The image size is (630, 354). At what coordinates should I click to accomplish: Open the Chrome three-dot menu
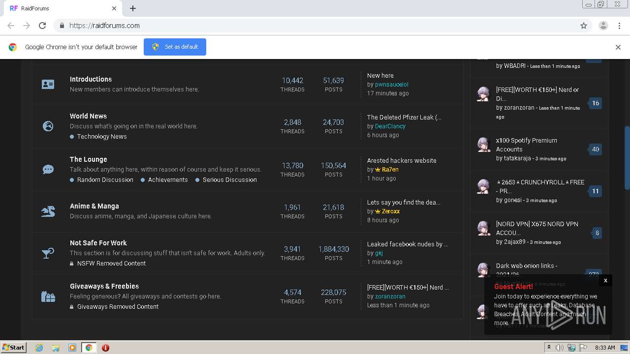click(620, 26)
